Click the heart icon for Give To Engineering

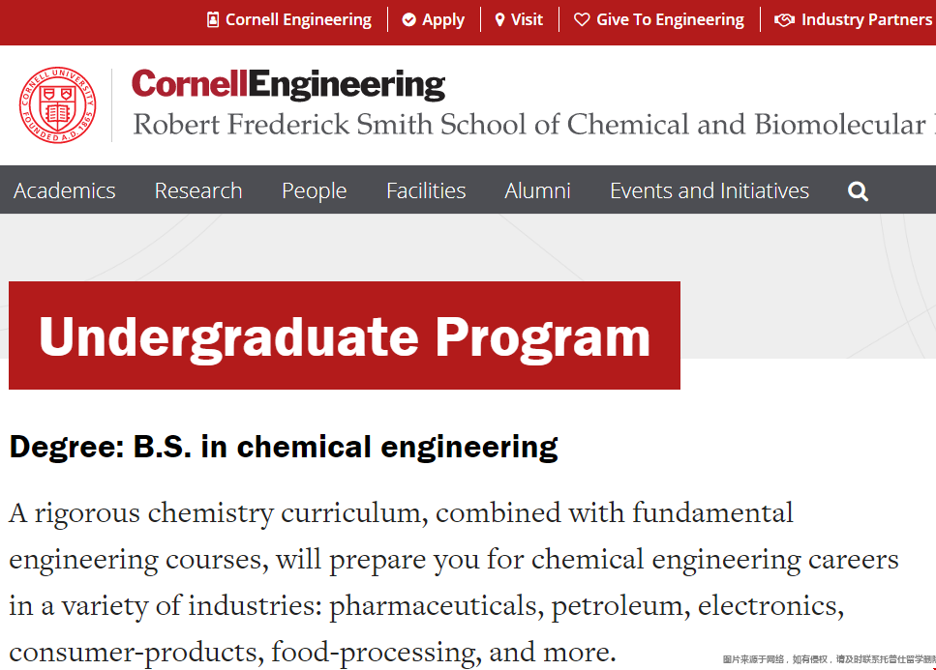(x=582, y=19)
